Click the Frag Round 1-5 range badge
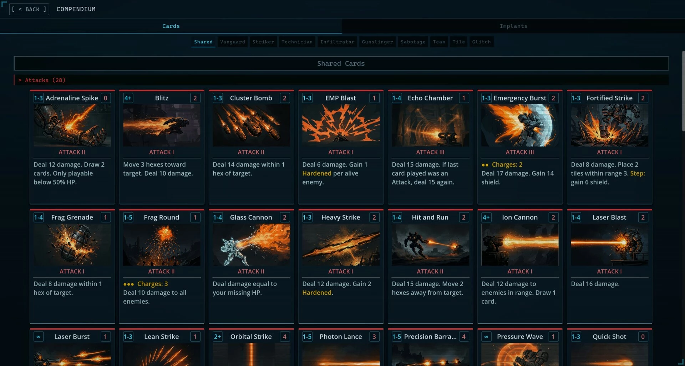Screen dimensions: 685x366 [x=128, y=217]
